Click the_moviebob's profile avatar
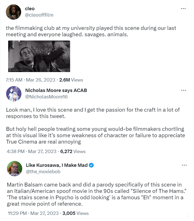The height and width of the screenshot is (221, 194). 14,168
